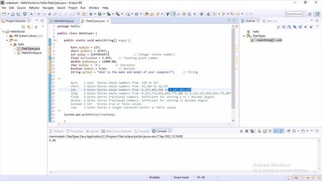The height and width of the screenshot is (181, 322).
Task: Open the Markers tab in bottom panel
Action: 56,131
